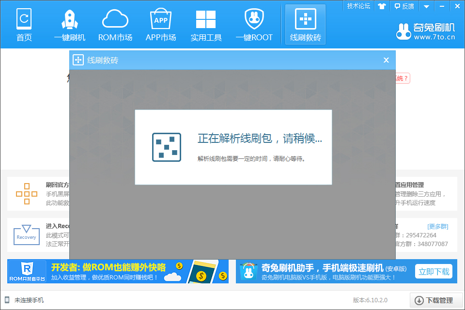Click the orange 刷回官方 squares icon
465x310 pixels.
click(x=27, y=194)
